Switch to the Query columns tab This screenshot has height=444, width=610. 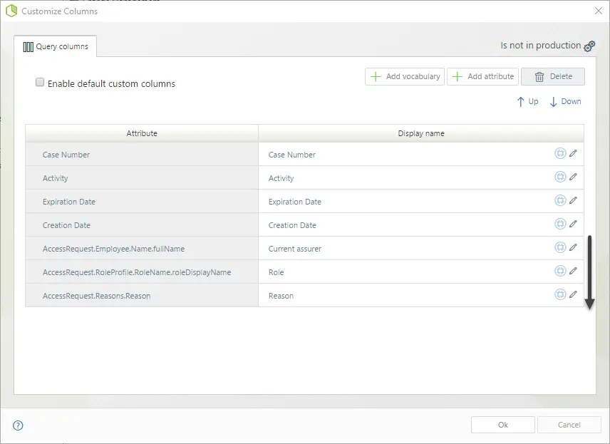[56, 46]
